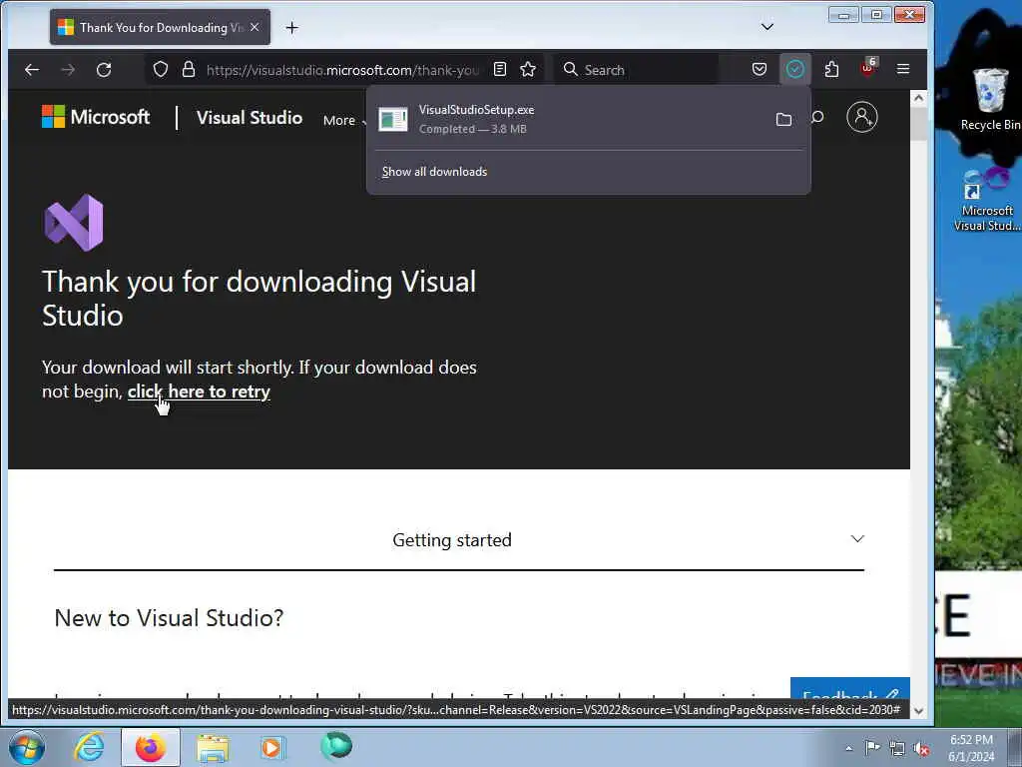This screenshot has height=767, width=1022.
Task: Click the 'New to Visual Studio?' heading
Action: 169,617
